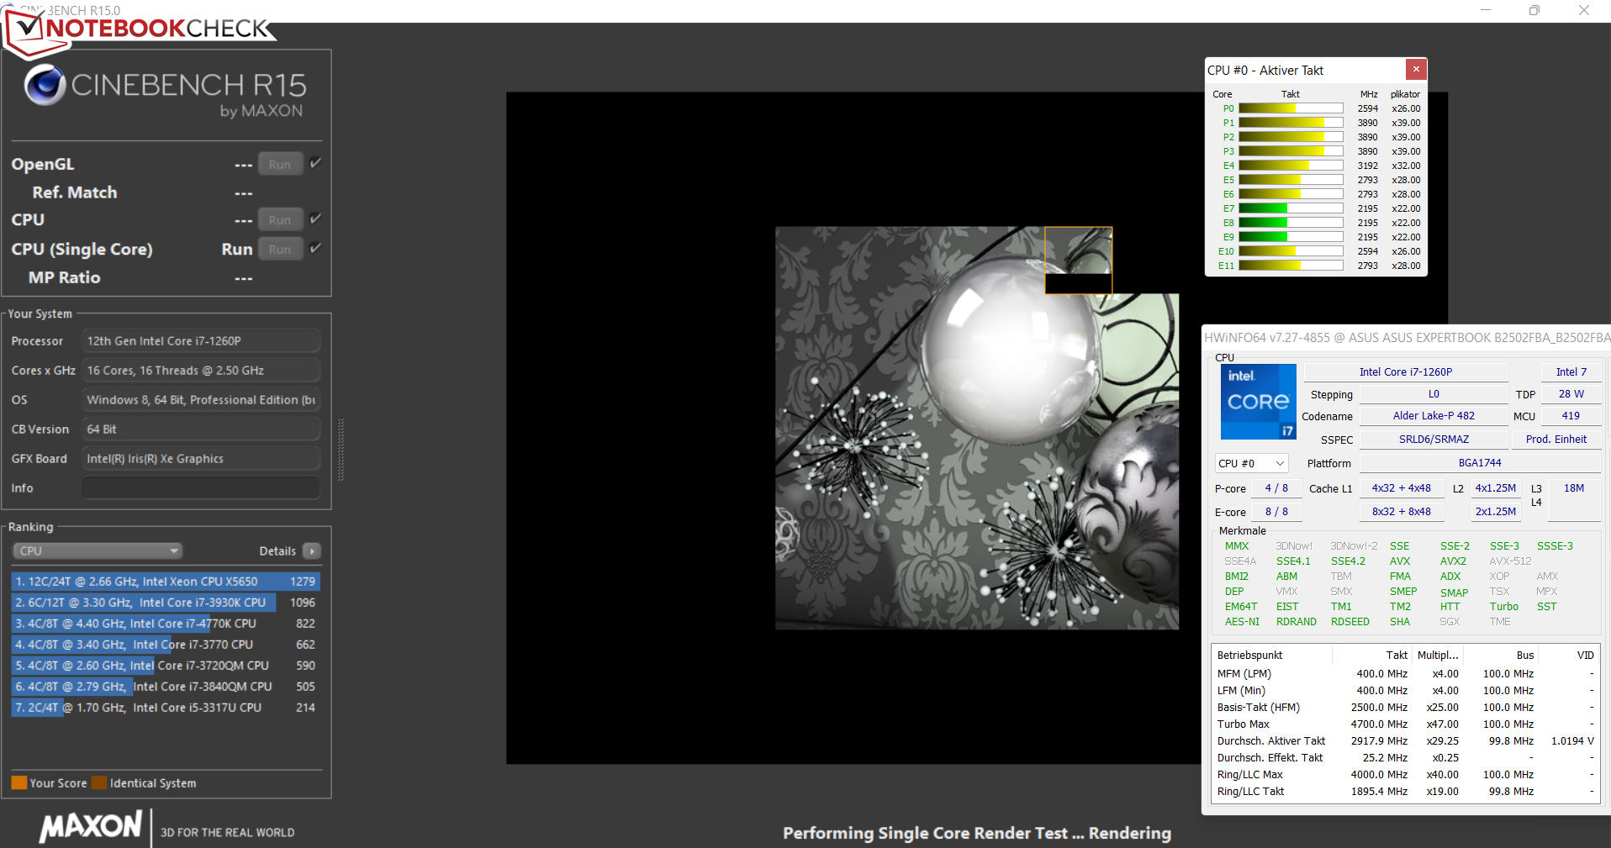
Task: Click the E7 core clock bar
Action: 1291,208
